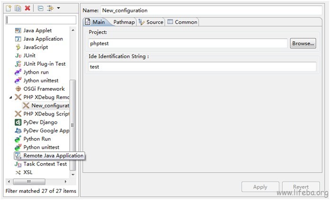Open the filter dropdown arrow in toolbar
Screen dimensions: 330x200
(x=58, y=8)
